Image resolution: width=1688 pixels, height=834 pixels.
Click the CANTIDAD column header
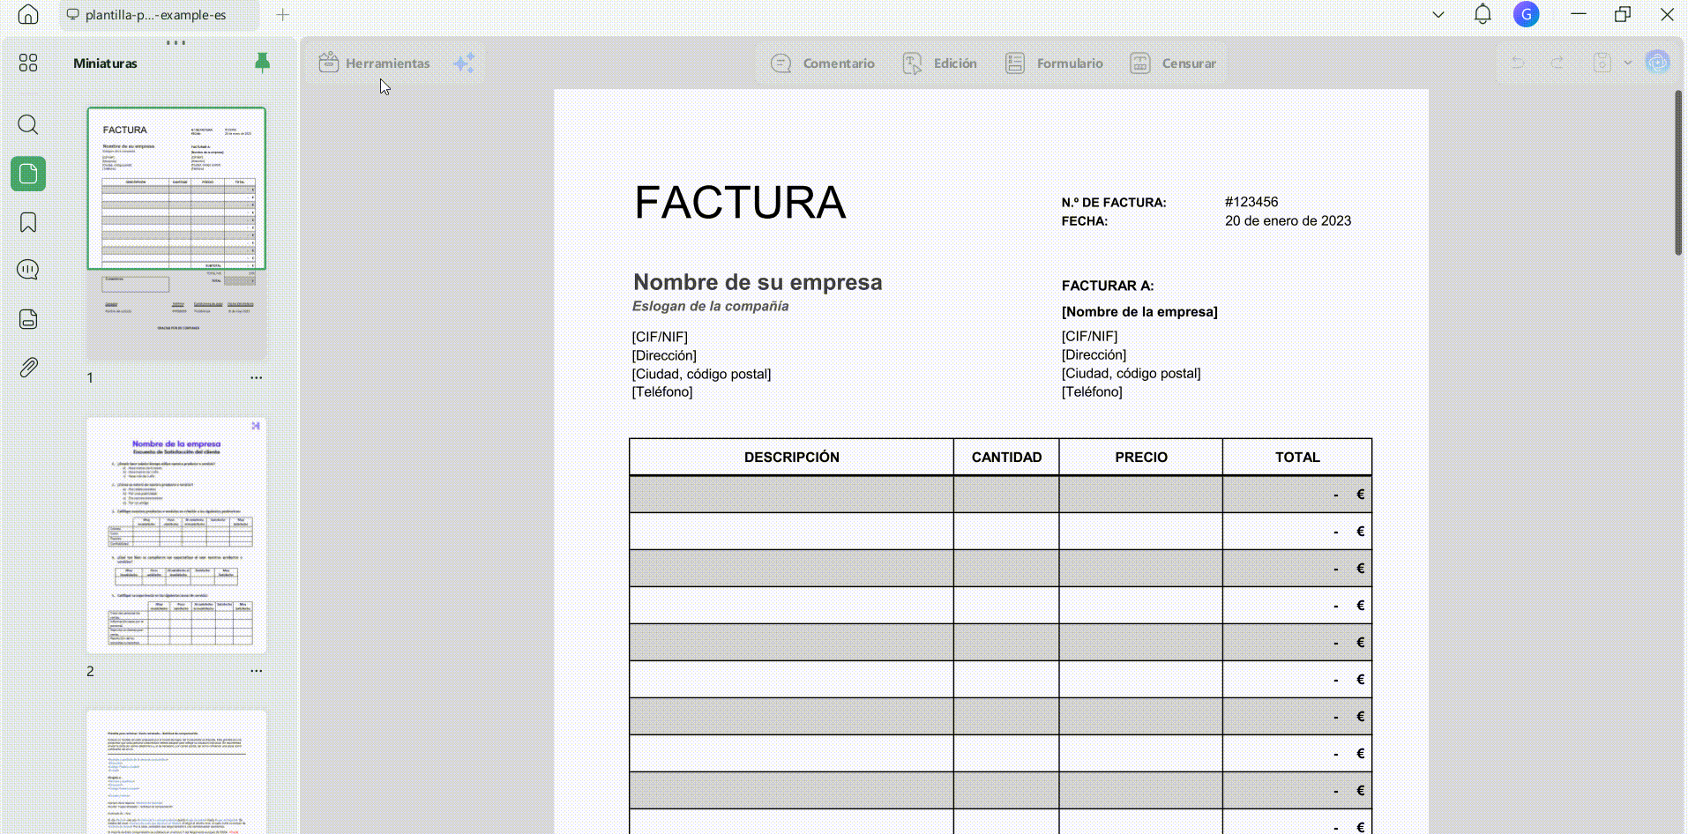point(1006,457)
